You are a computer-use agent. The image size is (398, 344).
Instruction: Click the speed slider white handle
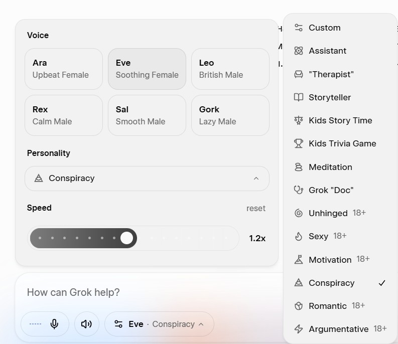126,238
